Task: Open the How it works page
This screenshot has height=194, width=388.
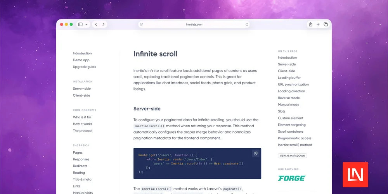Action: pos(82,124)
